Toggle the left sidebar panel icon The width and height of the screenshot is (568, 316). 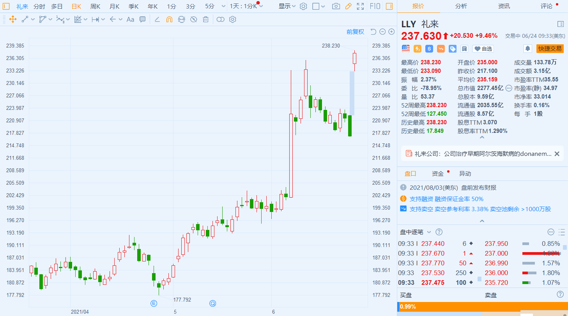coord(6,6)
